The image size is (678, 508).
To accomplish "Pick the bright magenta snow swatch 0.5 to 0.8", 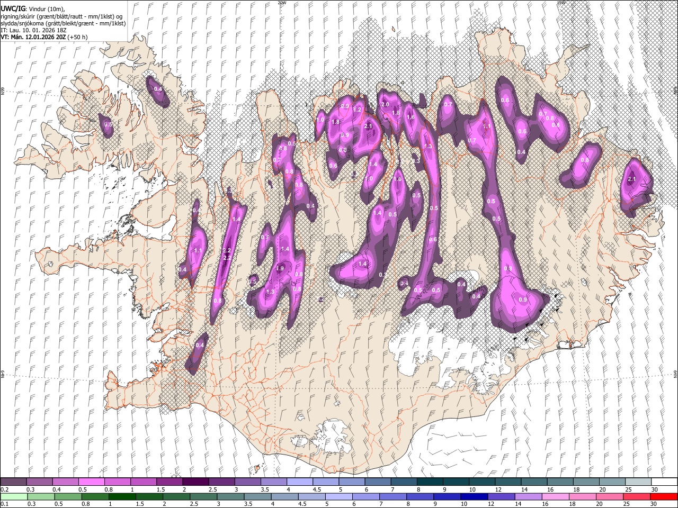I will click(92, 482).
